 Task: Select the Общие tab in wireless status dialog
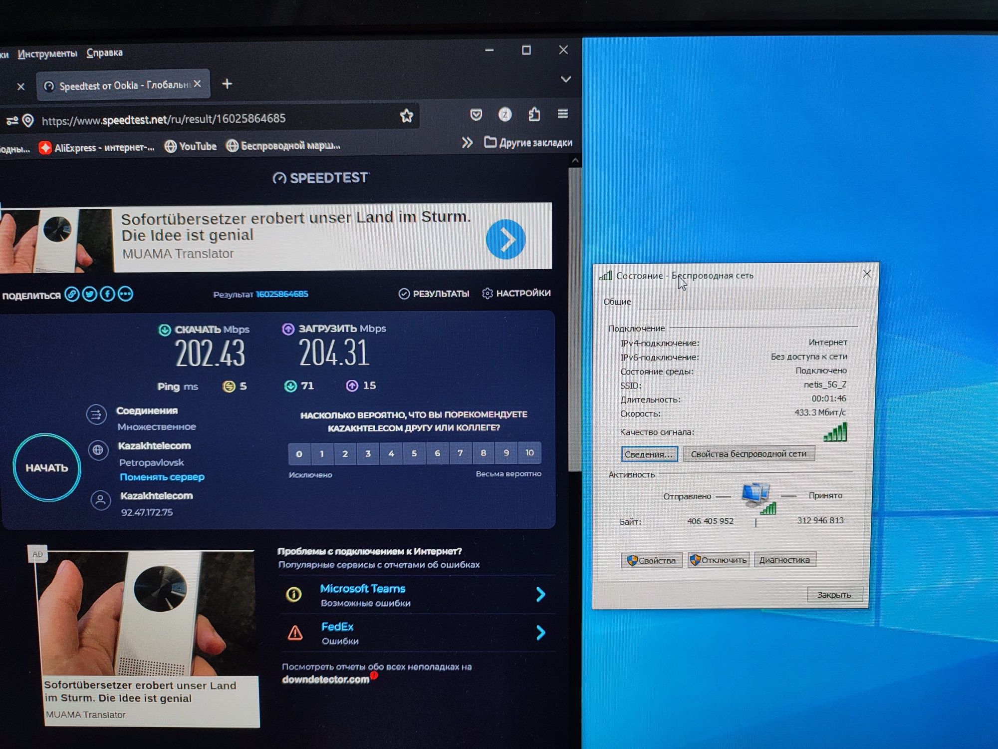(617, 302)
